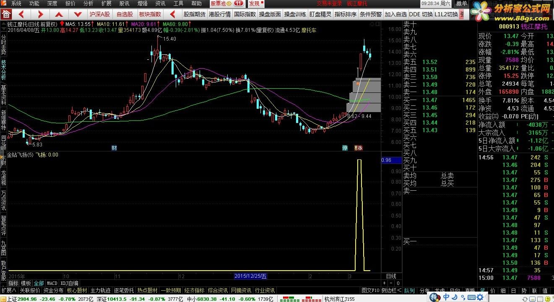Viewport: 554px width, 302px height.
Task: Click the 发现 button
Action: point(256,3)
